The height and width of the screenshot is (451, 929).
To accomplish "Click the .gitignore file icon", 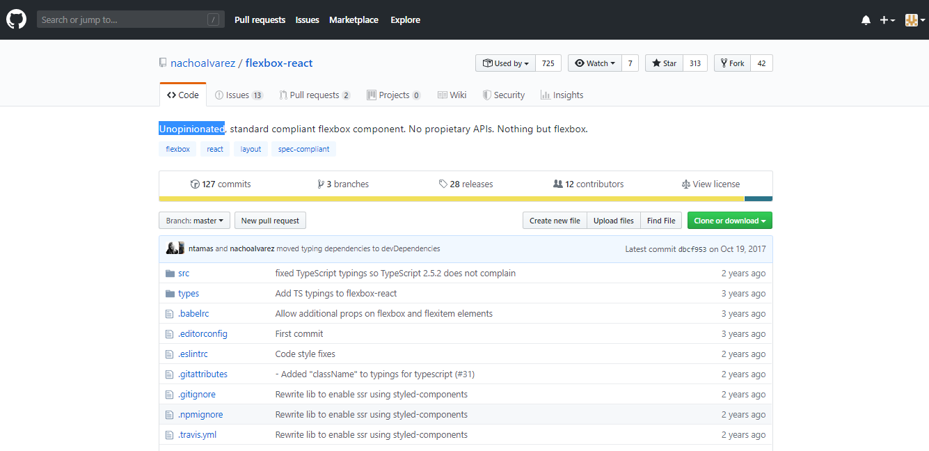I will click(x=169, y=395).
